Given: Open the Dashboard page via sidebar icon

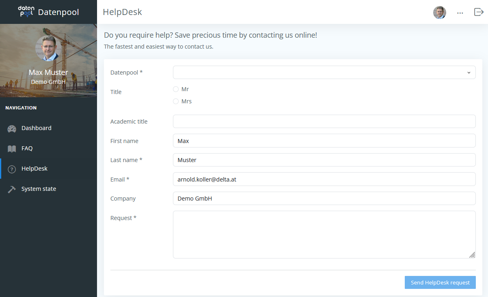Looking at the screenshot, I should click(11, 128).
